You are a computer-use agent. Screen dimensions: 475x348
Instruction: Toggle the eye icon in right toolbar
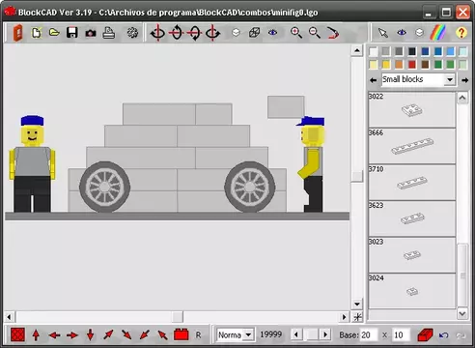pos(402,33)
